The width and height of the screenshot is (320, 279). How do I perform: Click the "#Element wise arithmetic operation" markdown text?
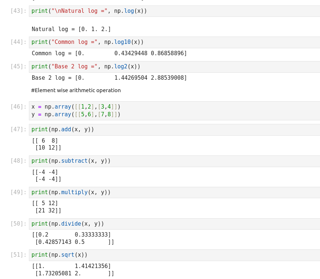pyautogui.click(x=76, y=90)
